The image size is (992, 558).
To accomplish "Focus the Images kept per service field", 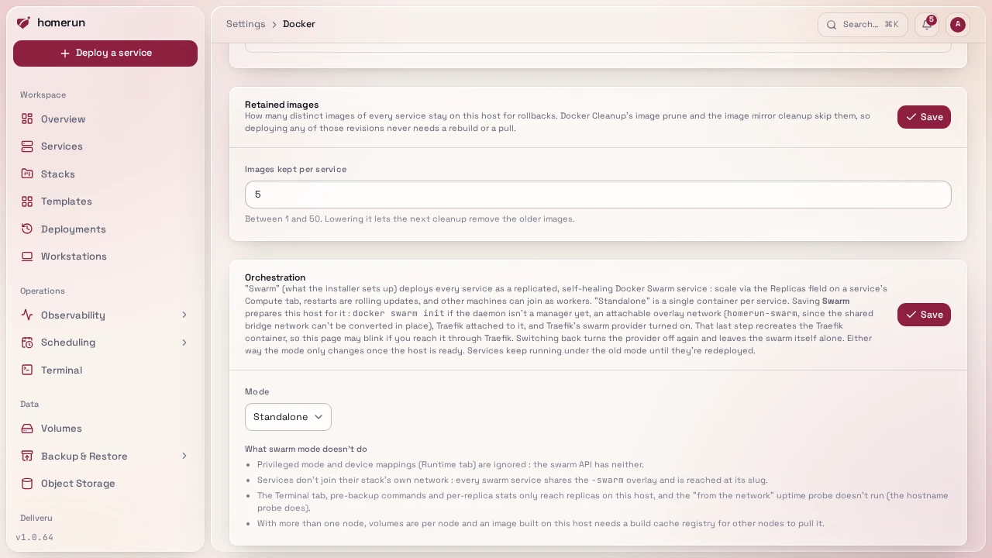I will (x=598, y=195).
